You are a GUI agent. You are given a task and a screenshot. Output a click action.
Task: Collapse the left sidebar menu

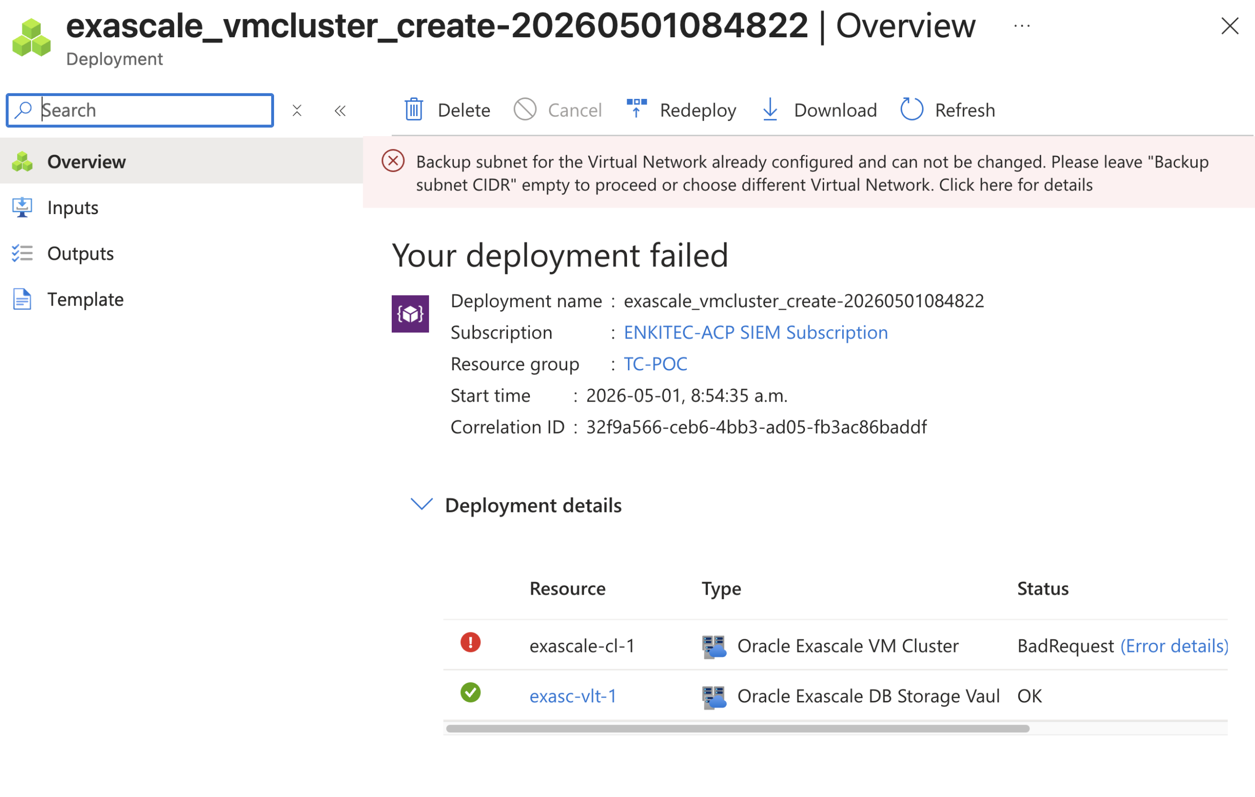pyautogui.click(x=340, y=110)
